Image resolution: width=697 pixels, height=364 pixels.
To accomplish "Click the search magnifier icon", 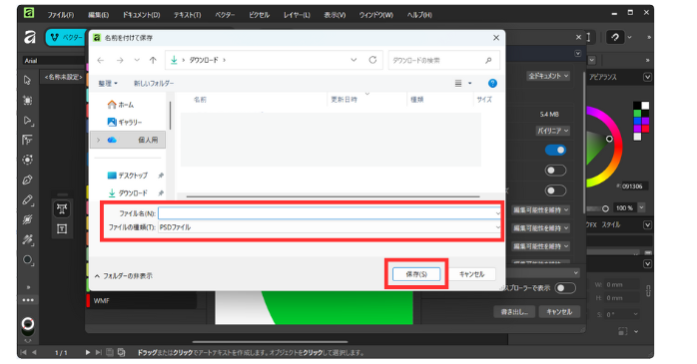I will (488, 60).
